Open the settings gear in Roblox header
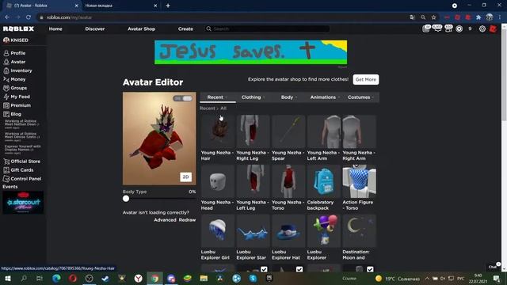The width and height of the screenshot is (507, 285). (482, 28)
